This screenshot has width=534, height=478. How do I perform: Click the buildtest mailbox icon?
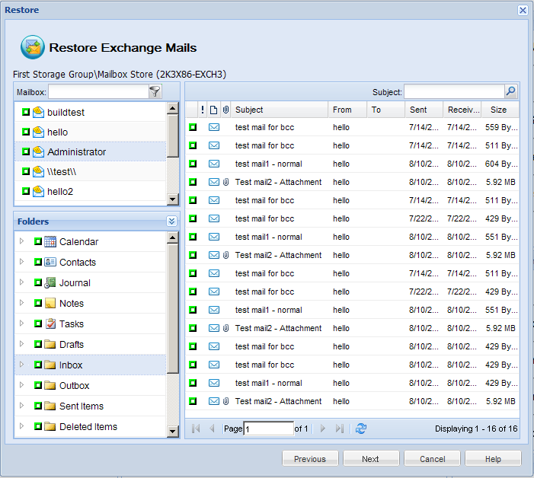point(39,112)
